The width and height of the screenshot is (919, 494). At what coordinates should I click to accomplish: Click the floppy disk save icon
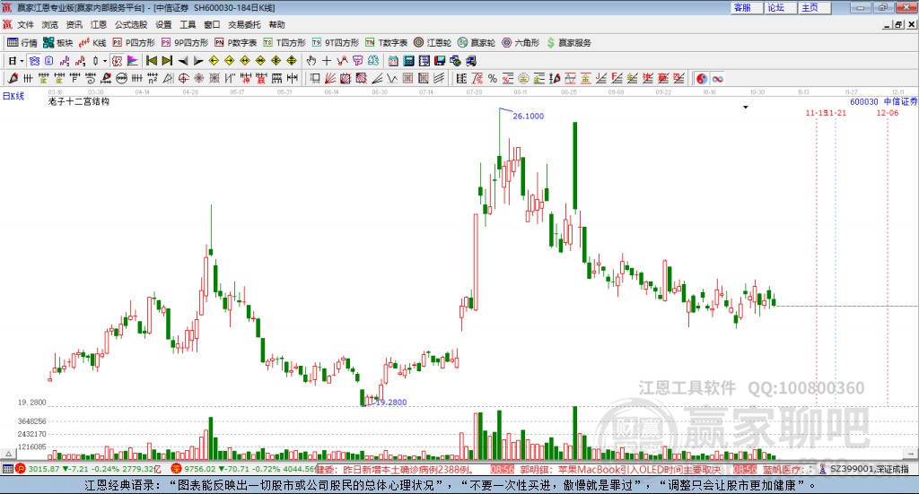[440, 61]
